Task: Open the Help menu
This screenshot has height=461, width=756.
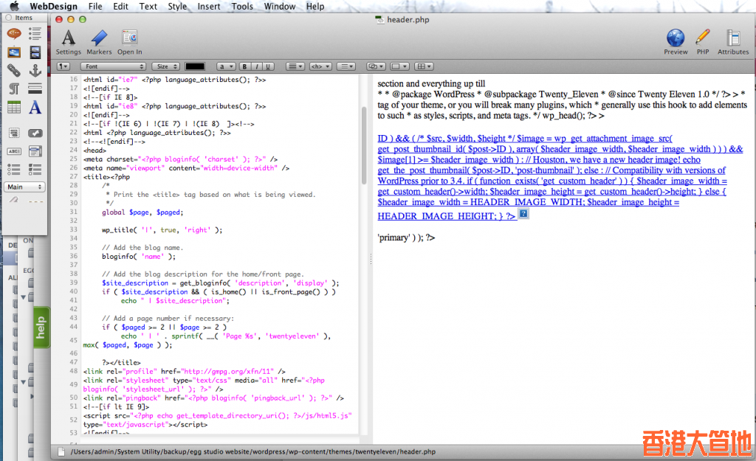Action: click(x=315, y=6)
